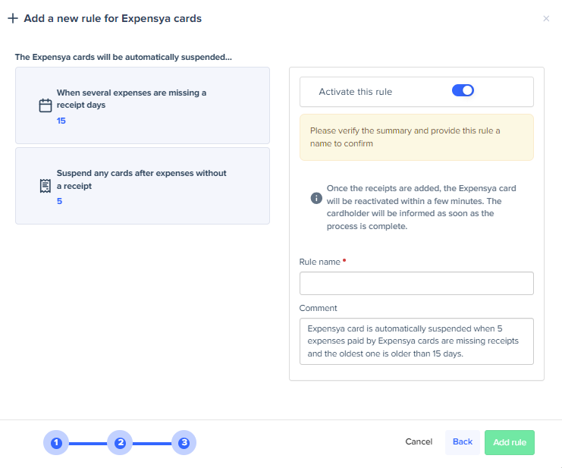The image size is (562, 468).
Task: Click the Rule name field label
Action: [320, 262]
